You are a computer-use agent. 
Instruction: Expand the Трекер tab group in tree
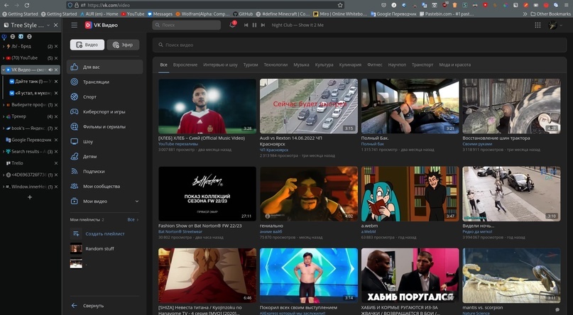coord(4,116)
